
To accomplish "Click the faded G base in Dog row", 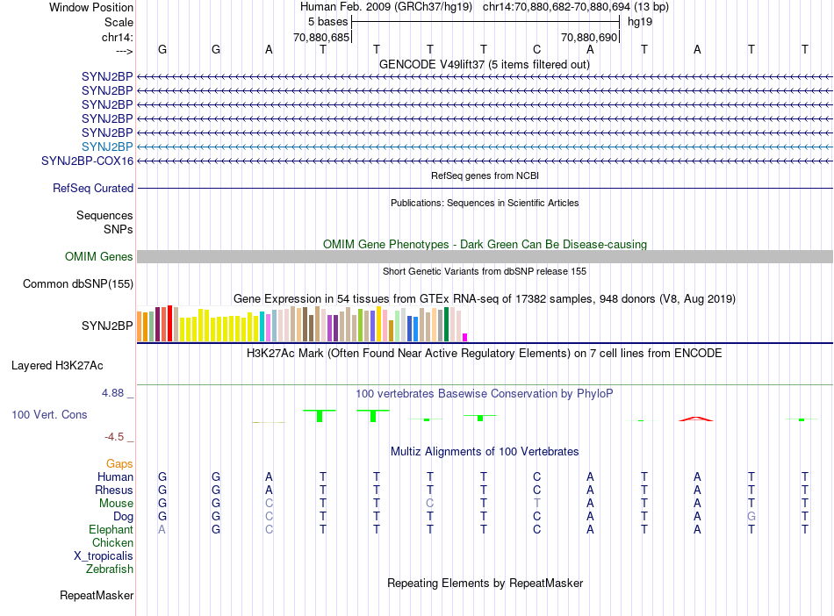I will point(751,516).
